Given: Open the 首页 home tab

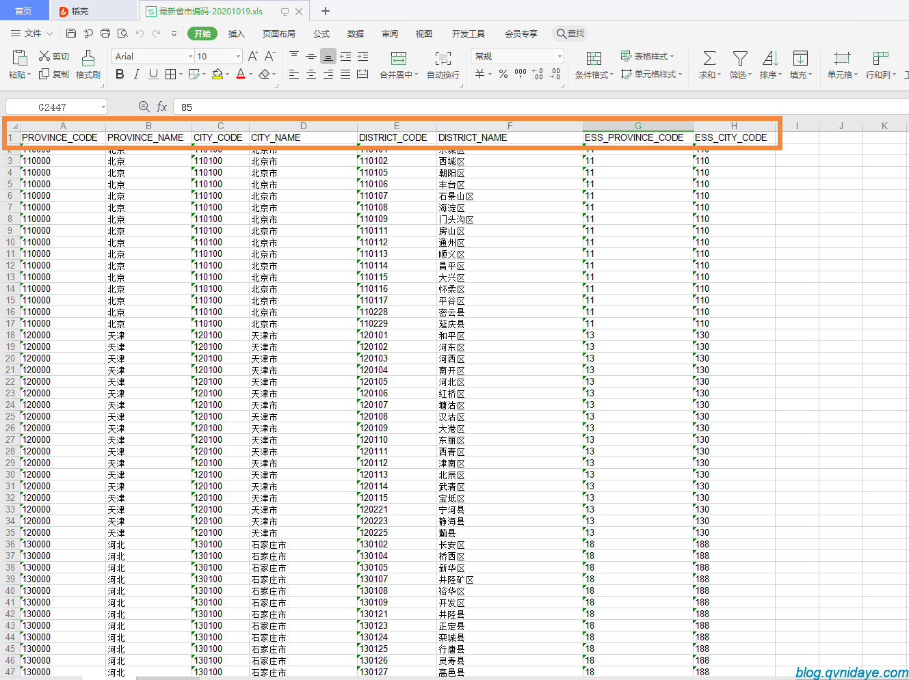Looking at the screenshot, I should [x=24, y=11].
